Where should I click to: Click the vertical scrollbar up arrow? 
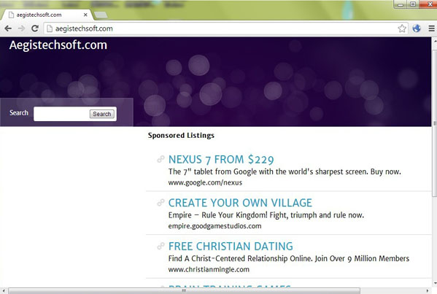(434, 41)
